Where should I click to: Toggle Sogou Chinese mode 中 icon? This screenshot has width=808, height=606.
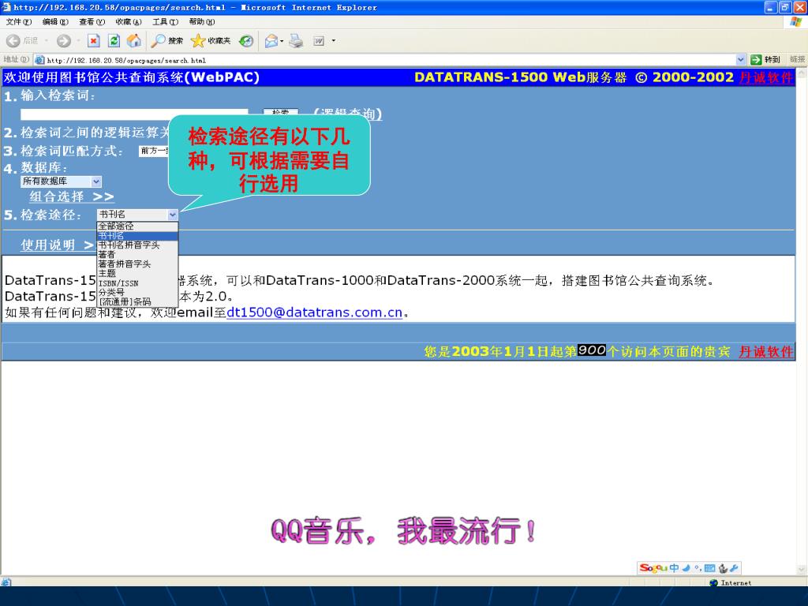pos(674,568)
